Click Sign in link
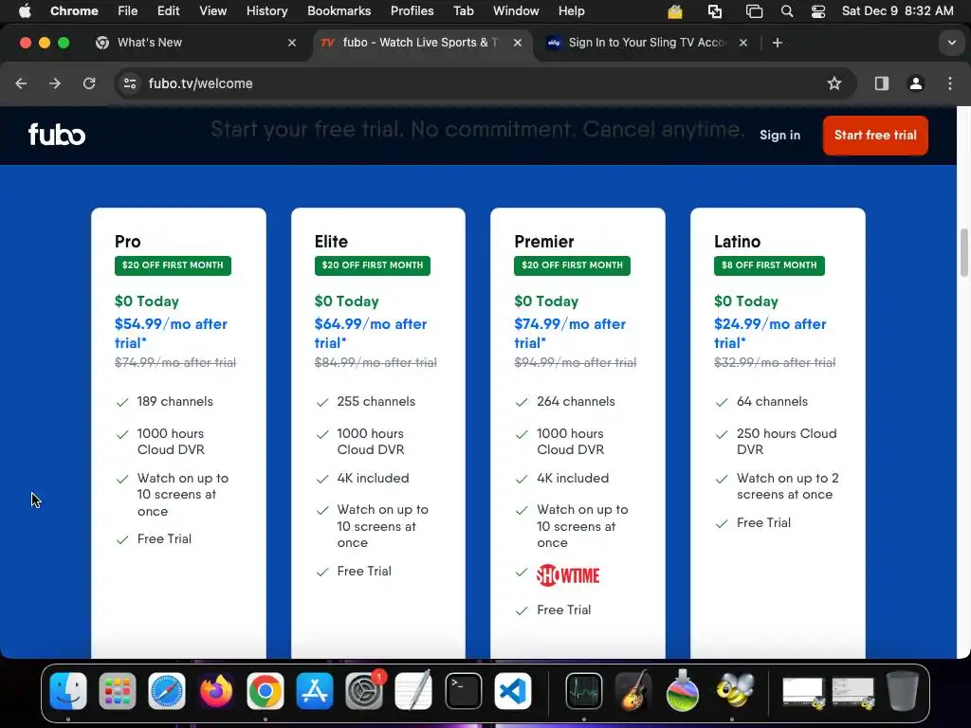Viewport: 971px width, 728px height. coord(779,135)
